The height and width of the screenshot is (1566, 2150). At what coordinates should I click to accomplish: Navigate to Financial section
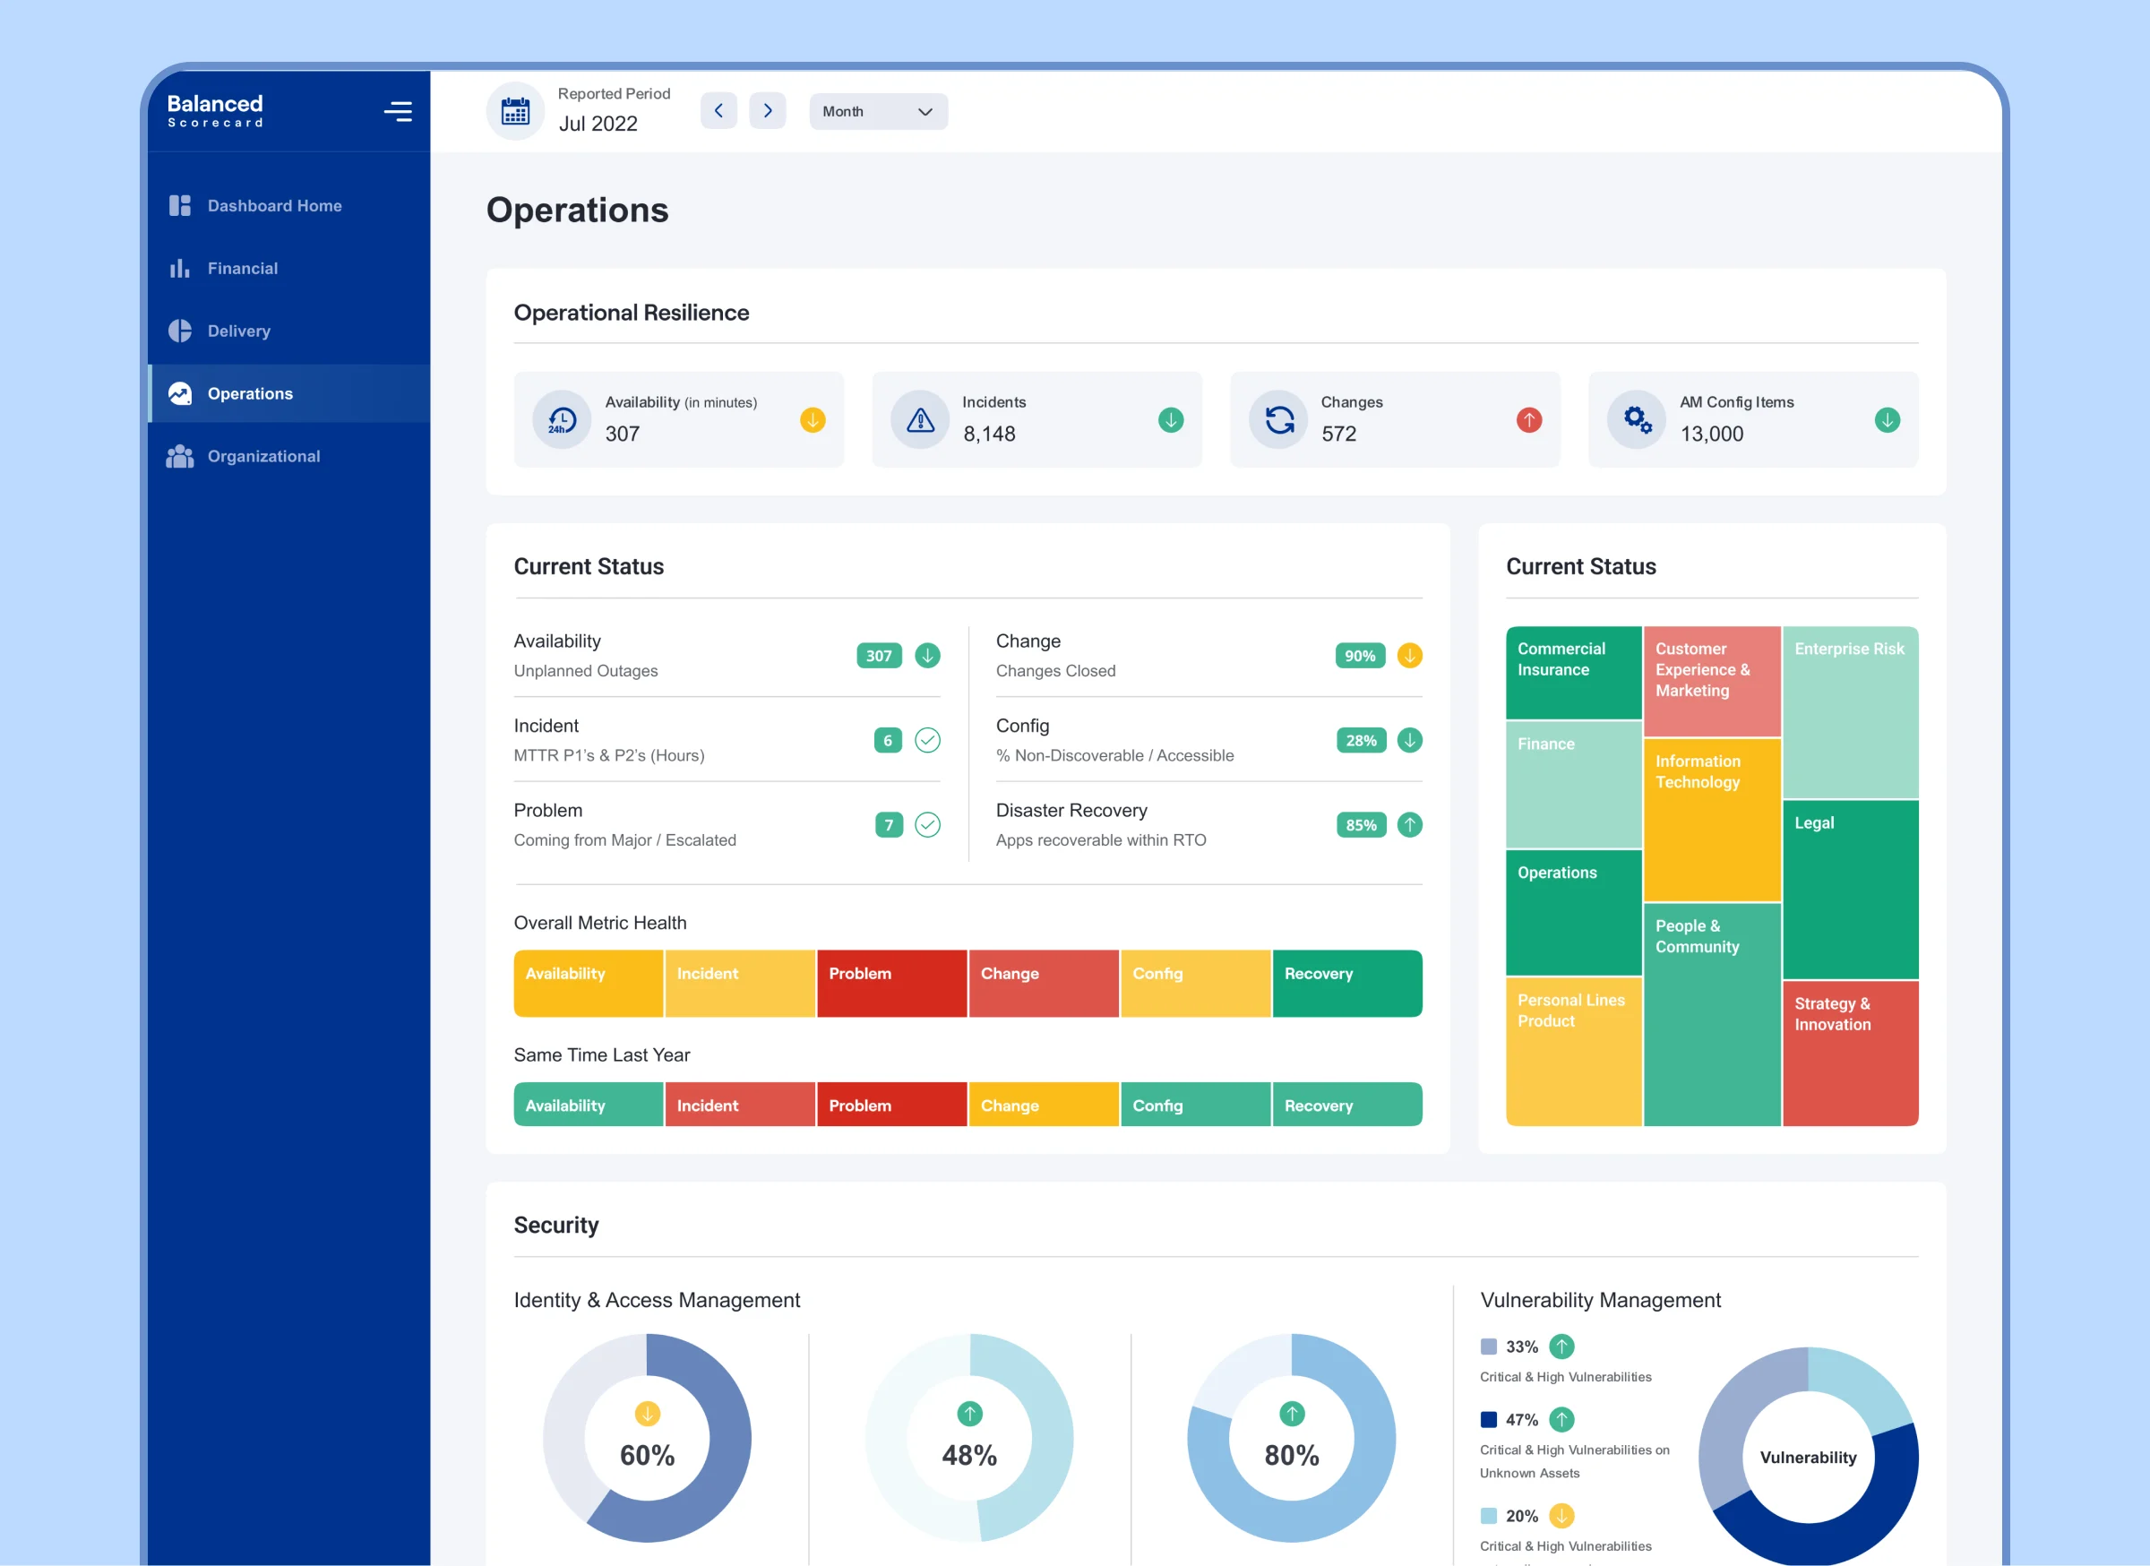tap(289, 268)
